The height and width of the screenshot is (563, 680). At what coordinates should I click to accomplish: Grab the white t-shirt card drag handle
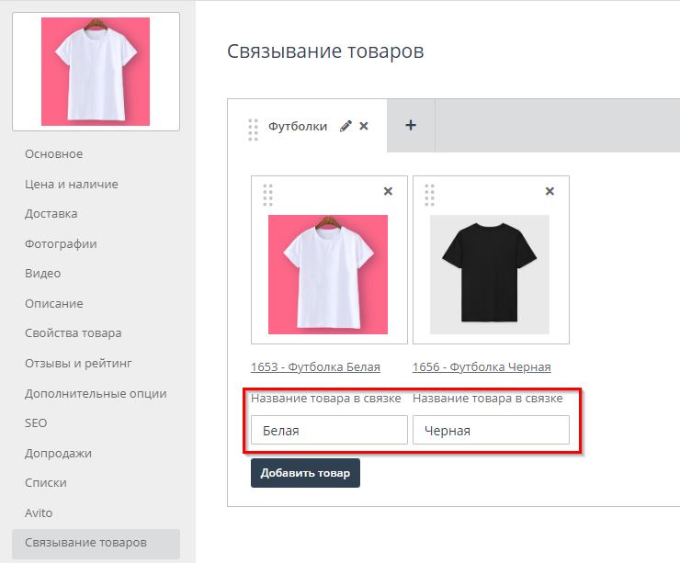click(x=267, y=195)
